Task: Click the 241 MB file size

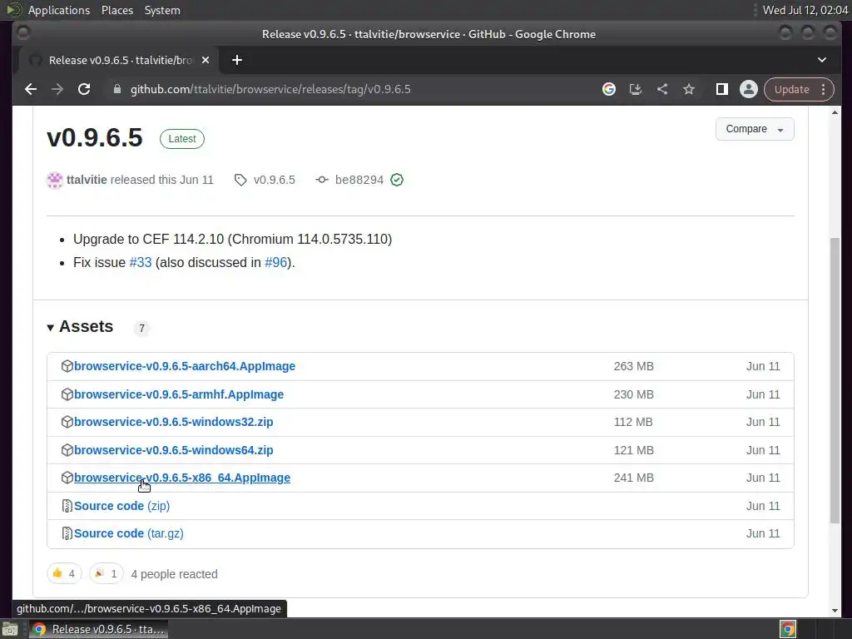Action: coord(633,478)
